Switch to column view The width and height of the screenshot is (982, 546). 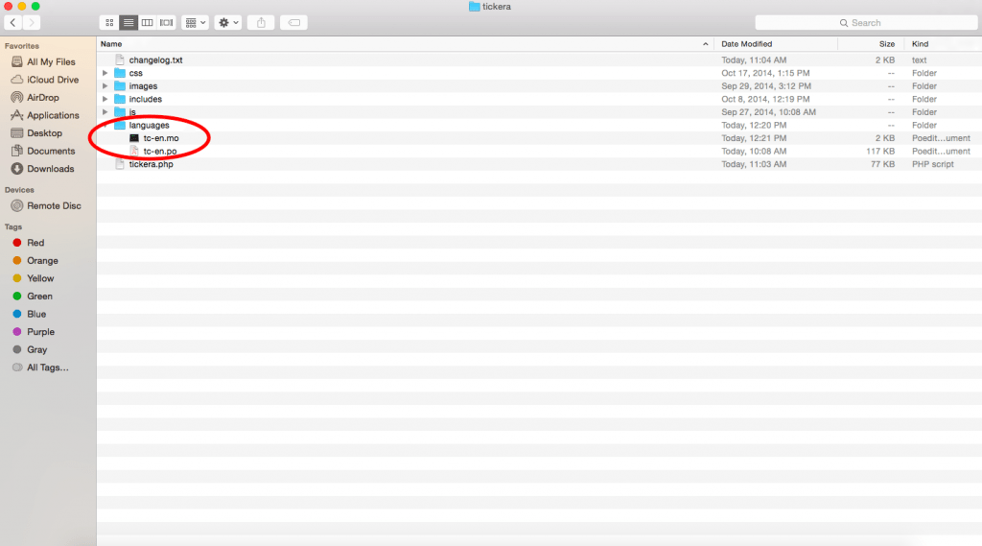tap(147, 23)
